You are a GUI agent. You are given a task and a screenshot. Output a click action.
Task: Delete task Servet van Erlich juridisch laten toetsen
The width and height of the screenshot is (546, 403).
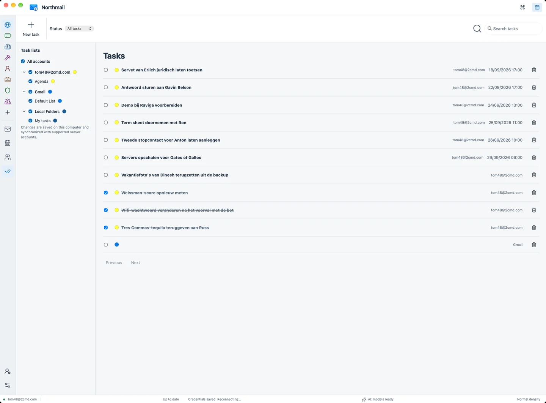[534, 70]
